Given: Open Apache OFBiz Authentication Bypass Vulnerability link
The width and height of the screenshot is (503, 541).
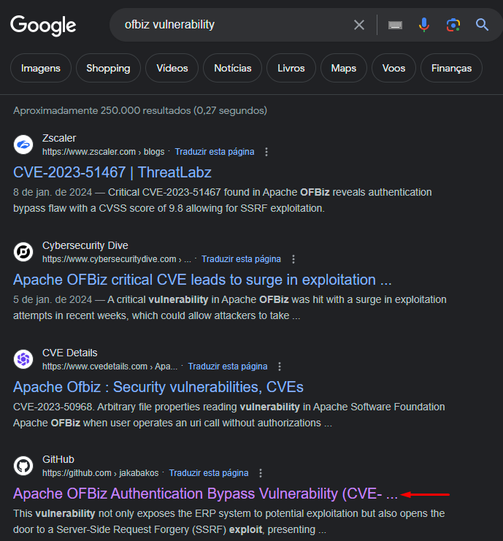Looking at the screenshot, I should point(205,494).
